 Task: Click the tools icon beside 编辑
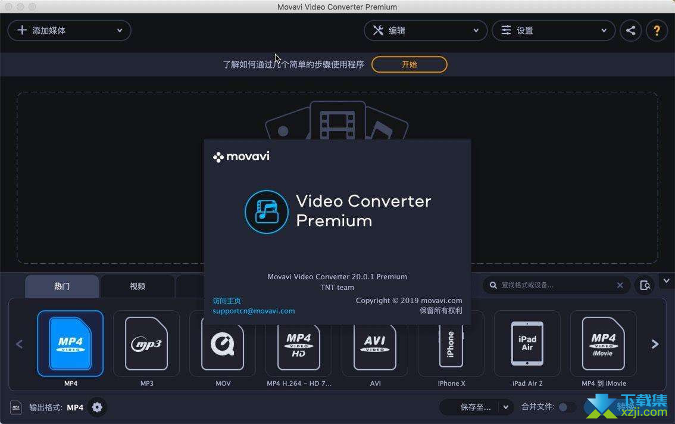click(378, 30)
